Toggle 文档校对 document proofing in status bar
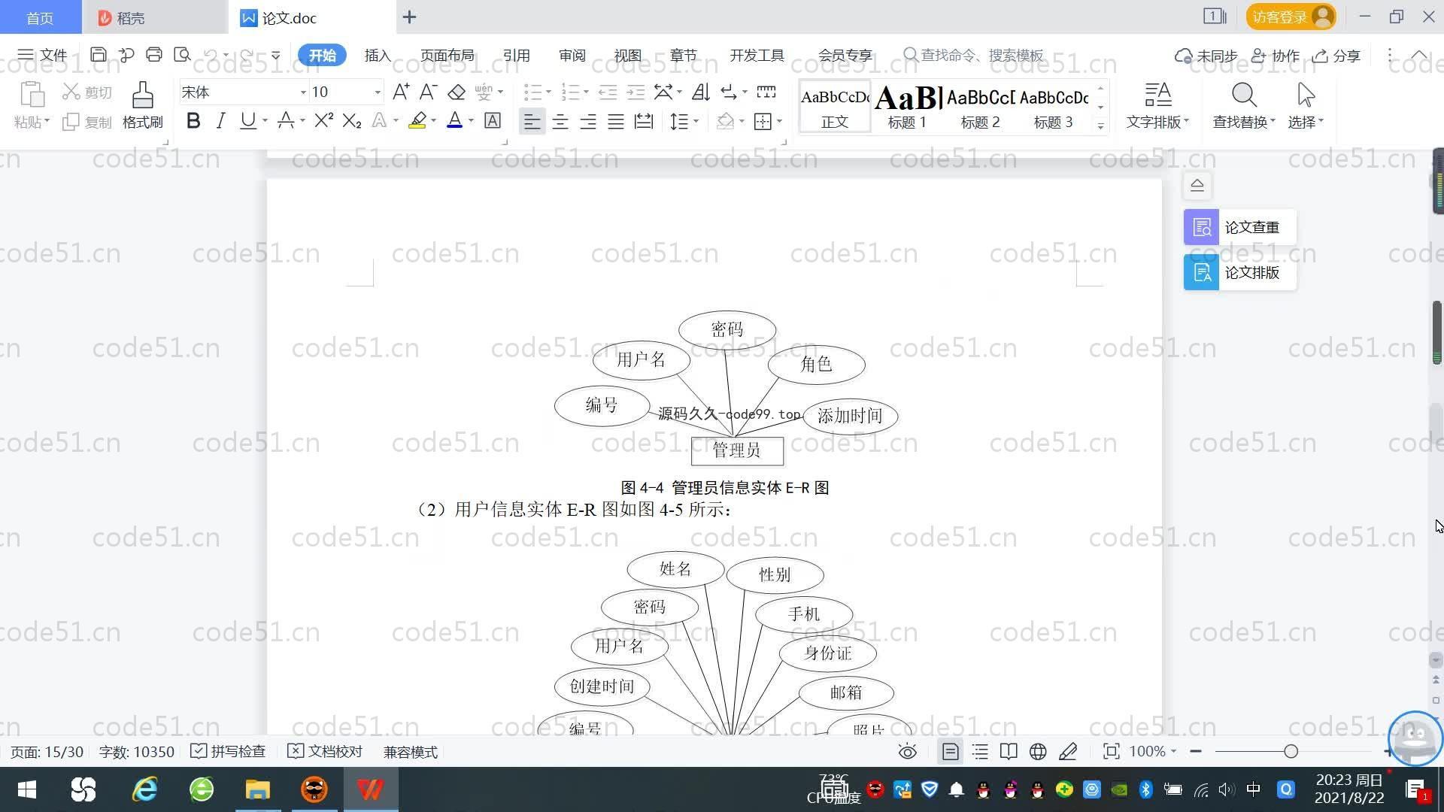This screenshot has width=1444, height=812. pos(325,752)
